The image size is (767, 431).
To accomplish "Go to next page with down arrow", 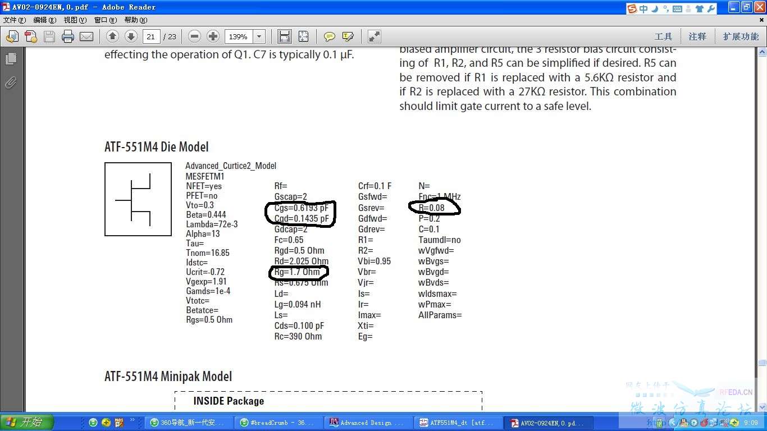I will click(131, 36).
